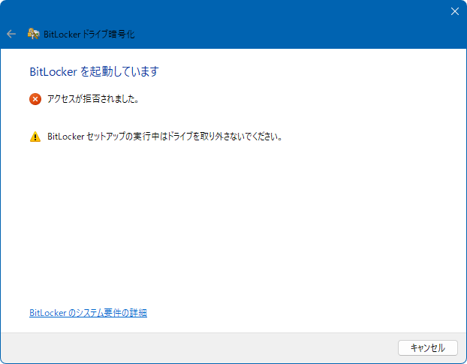This screenshot has width=467, height=364.
Task: Click the red error icon beside アクセスが拒否されました
Action: [x=35, y=99]
